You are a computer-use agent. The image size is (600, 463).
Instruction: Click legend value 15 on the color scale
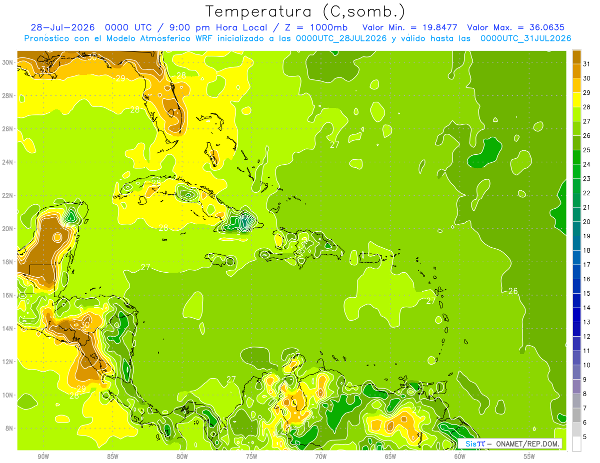(587, 293)
